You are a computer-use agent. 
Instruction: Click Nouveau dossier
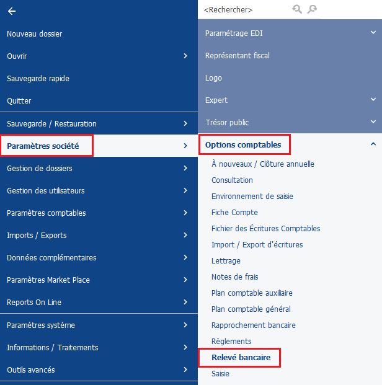pyautogui.click(x=35, y=34)
